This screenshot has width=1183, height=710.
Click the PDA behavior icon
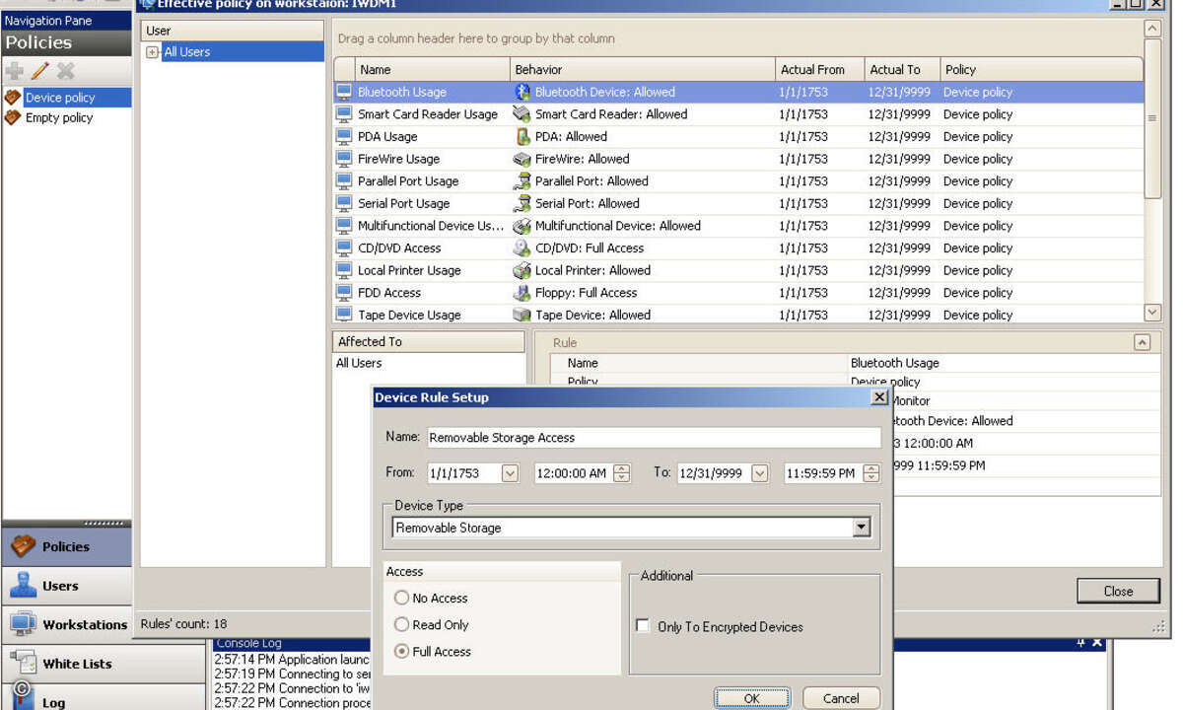coord(522,137)
